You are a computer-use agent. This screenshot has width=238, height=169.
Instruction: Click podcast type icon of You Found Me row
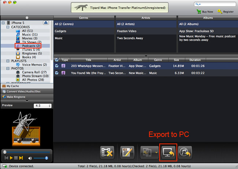click(63, 73)
